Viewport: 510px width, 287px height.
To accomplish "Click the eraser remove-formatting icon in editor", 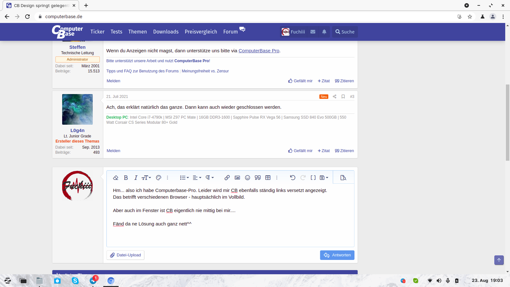I will click(116, 178).
